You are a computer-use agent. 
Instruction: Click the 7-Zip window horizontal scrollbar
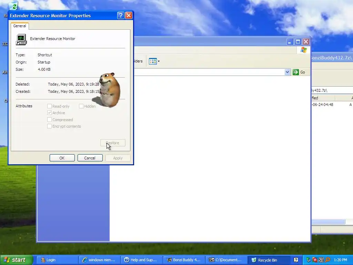pyautogui.click(x=328, y=222)
